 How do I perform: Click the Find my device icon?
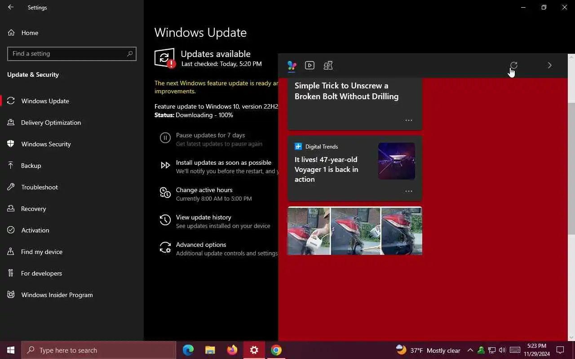(11, 252)
